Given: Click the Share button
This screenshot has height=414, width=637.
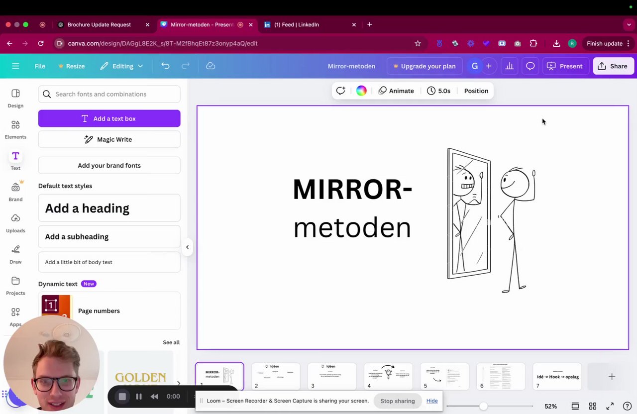Looking at the screenshot, I should tap(613, 66).
